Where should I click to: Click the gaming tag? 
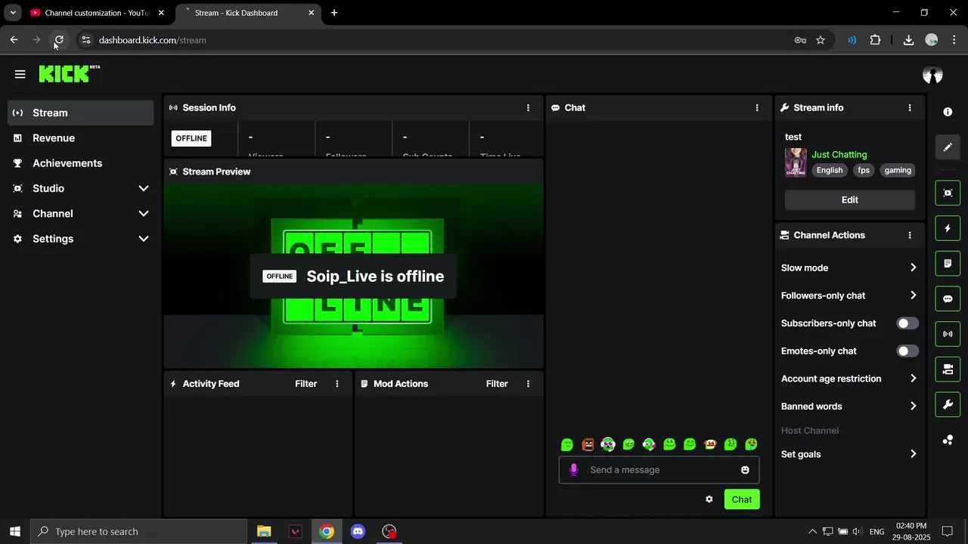tap(898, 171)
